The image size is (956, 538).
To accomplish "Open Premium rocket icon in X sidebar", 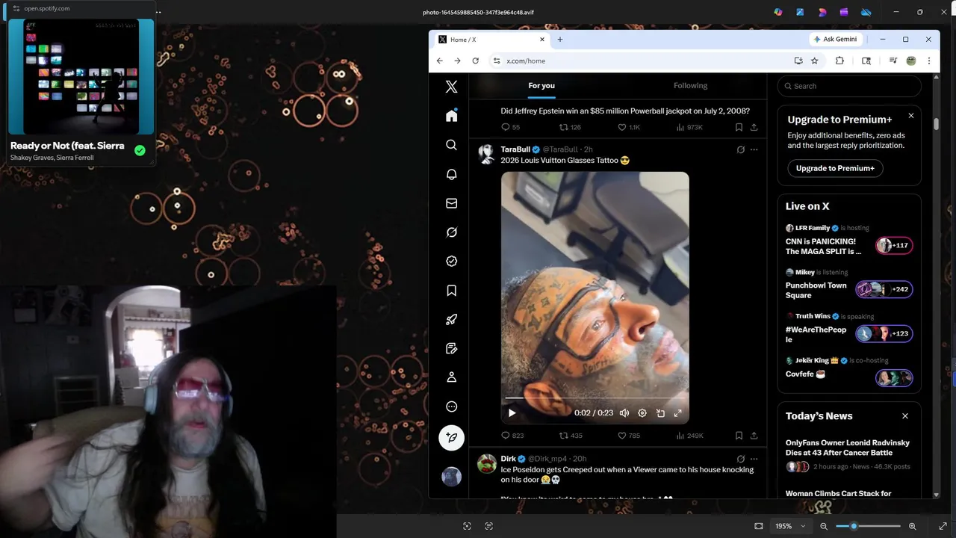I will pyautogui.click(x=451, y=320).
